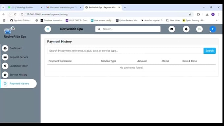Show more bookmarks with the double chevron
This screenshot has height=126, width=224.
[216, 20]
